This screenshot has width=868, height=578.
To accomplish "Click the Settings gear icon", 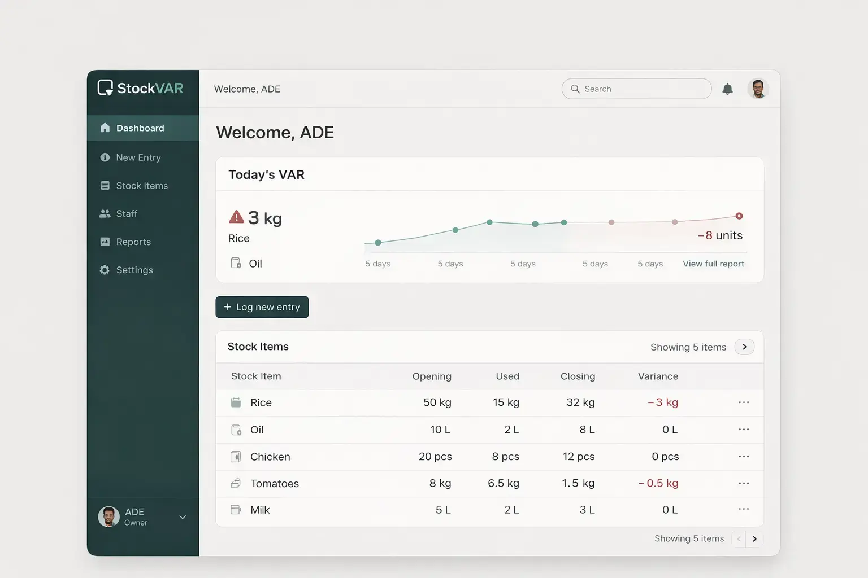I will point(105,270).
